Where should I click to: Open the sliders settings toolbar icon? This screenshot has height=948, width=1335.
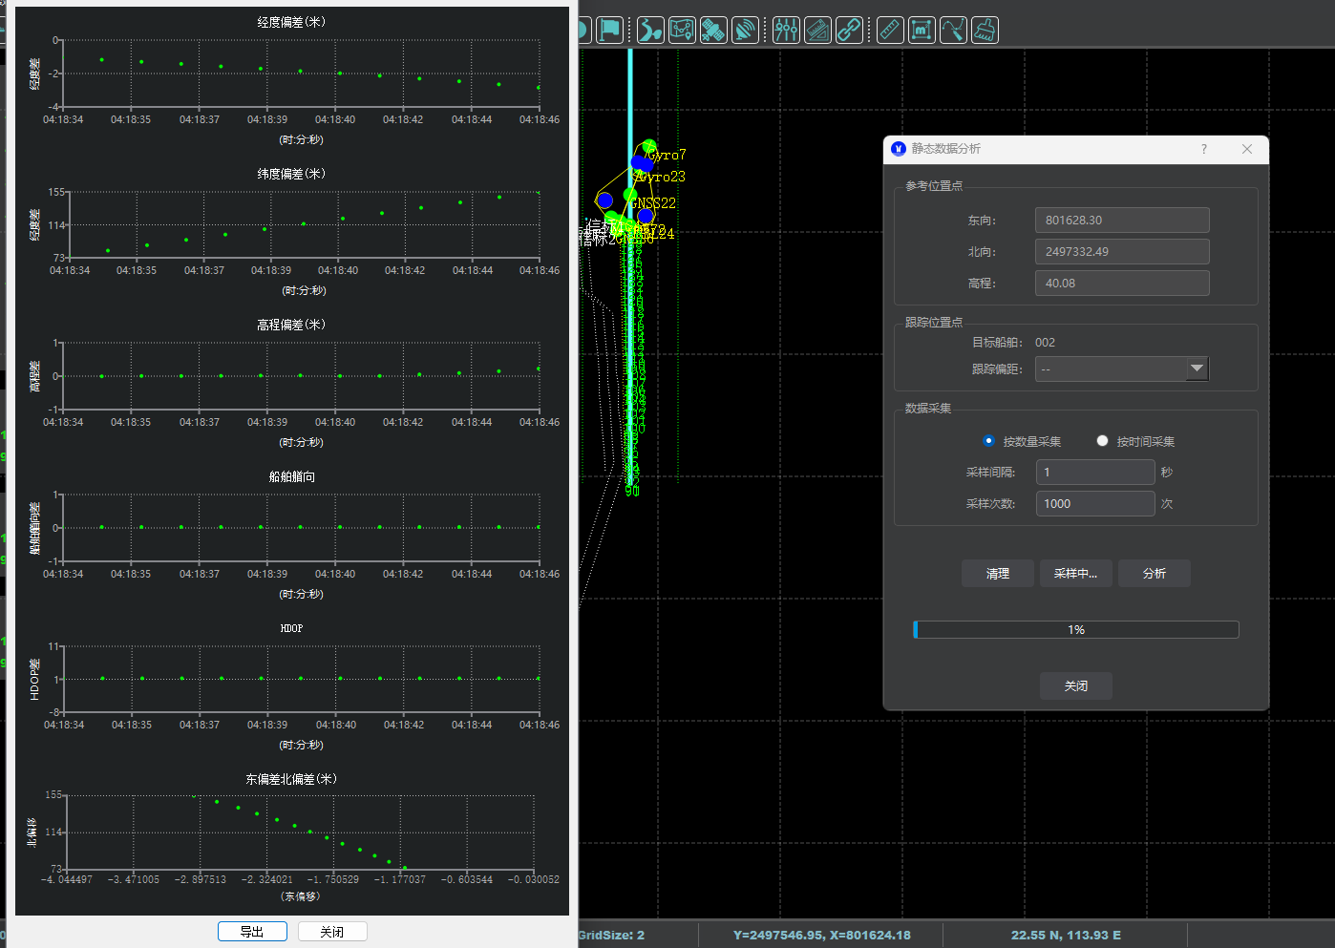(x=786, y=31)
